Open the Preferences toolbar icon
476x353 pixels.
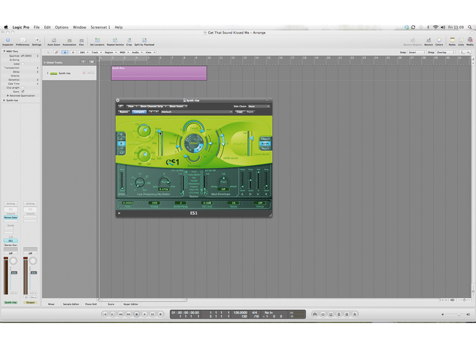click(x=23, y=41)
